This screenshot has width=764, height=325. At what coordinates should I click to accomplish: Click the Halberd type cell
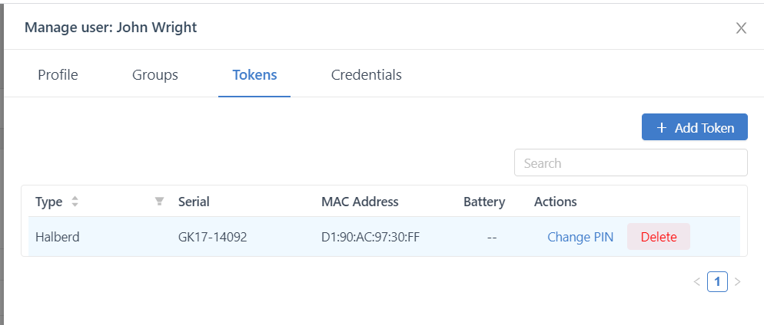[x=58, y=237]
